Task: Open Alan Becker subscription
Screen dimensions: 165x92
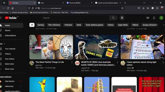Action: (12, 81)
